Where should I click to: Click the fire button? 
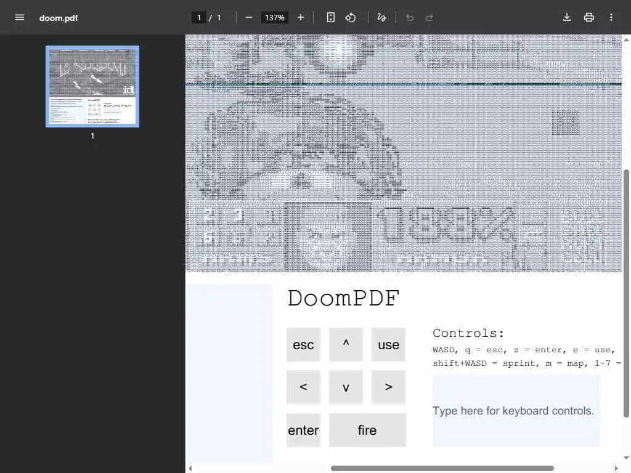367,430
